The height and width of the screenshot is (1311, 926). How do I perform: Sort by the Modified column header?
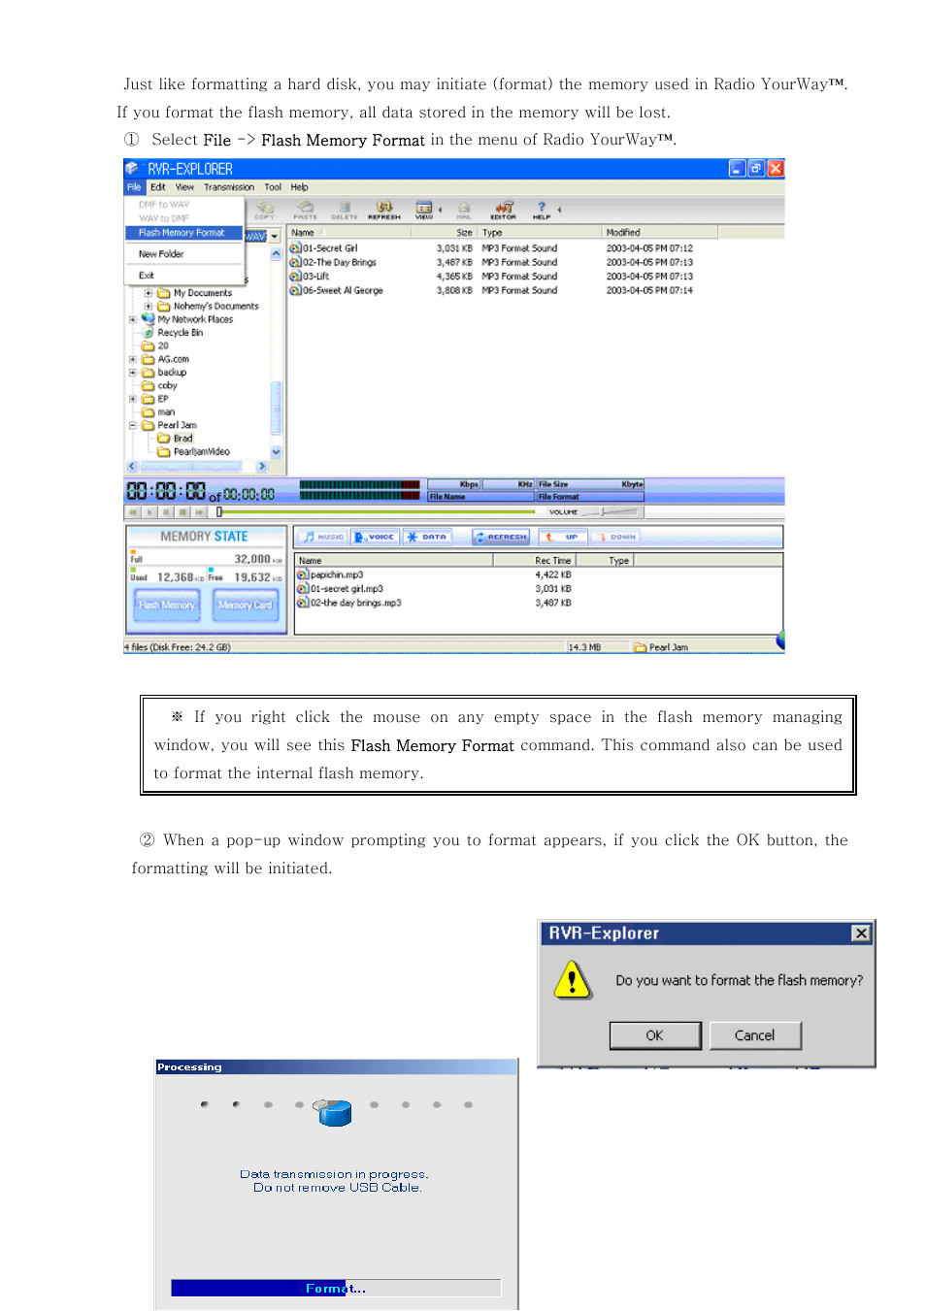(660, 233)
